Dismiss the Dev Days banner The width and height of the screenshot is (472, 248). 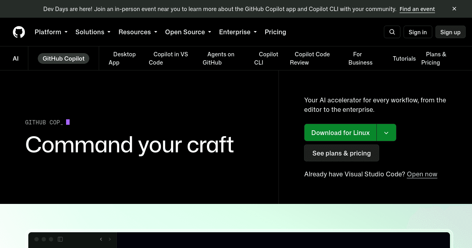point(454,9)
